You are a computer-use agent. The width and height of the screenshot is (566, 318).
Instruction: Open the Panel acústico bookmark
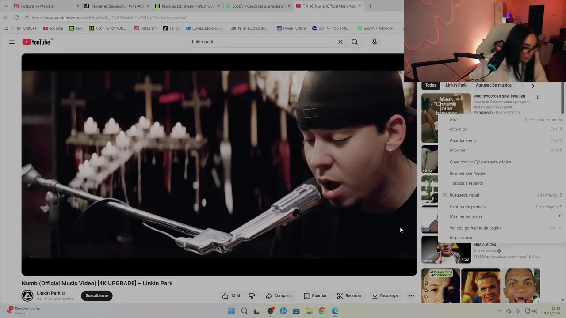click(249, 28)
